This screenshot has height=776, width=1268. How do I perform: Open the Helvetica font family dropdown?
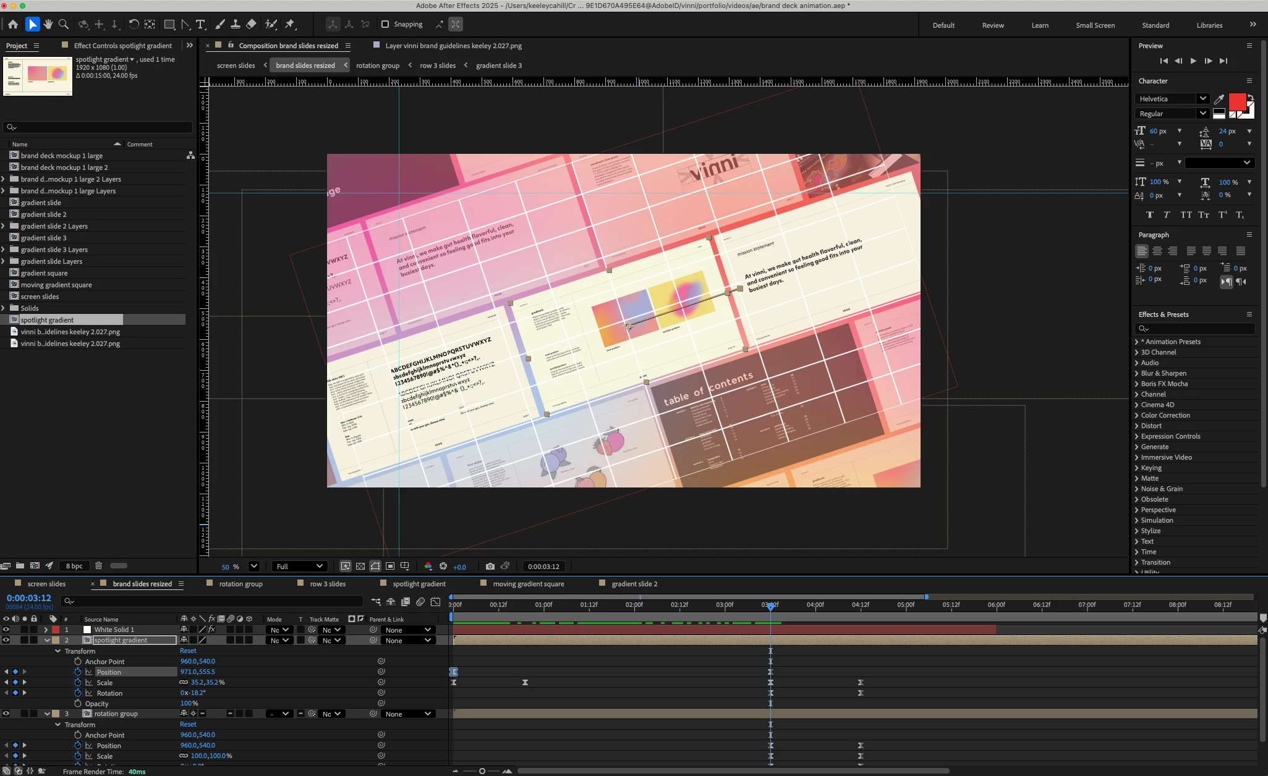(1202, 99)
